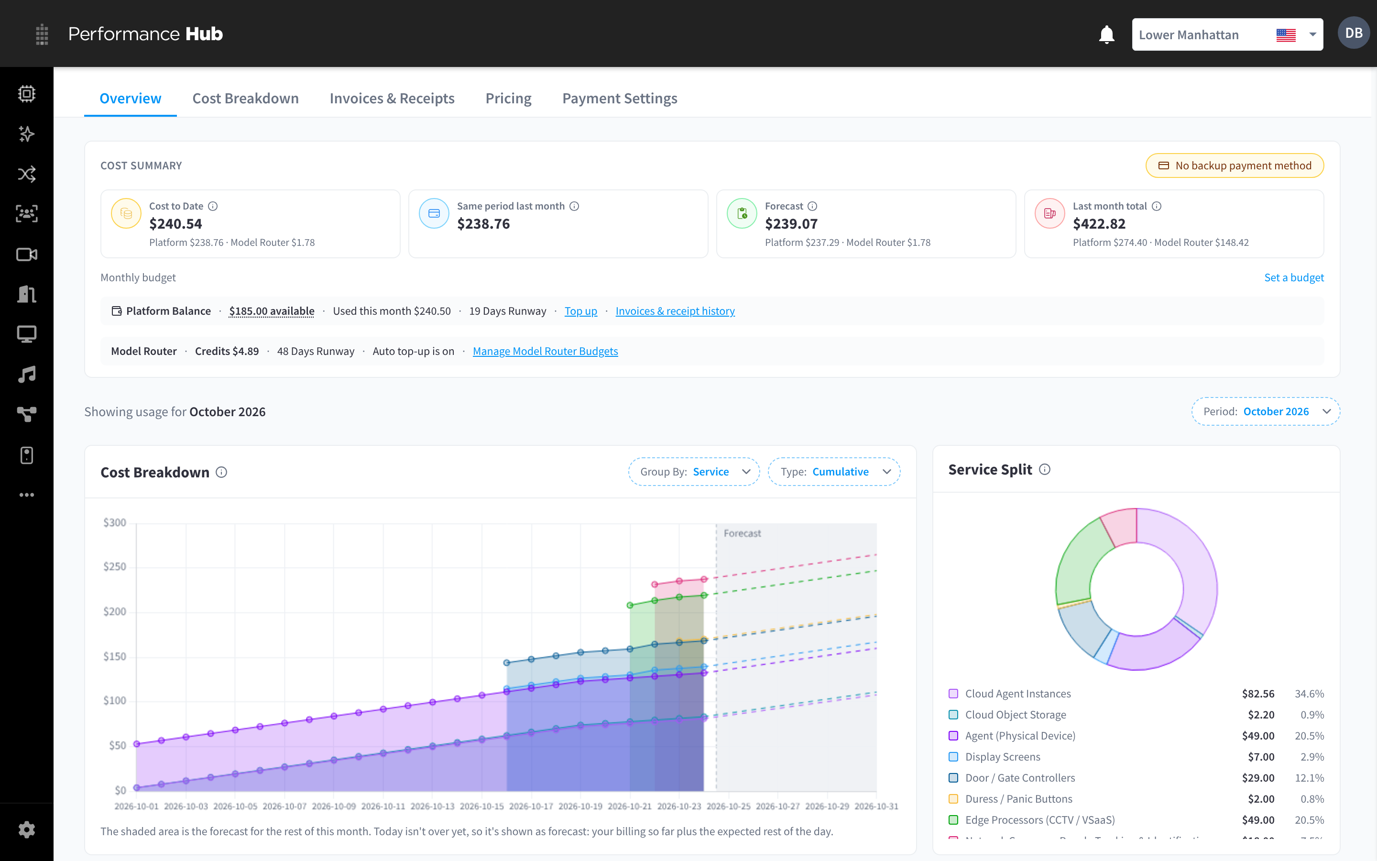
Task: Click the Door / Gate Controllers 12.1% value
Action: (1309, 778)
